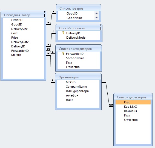
Task: Click scroll-up arrow in Список товаров table
Action: 96,13
